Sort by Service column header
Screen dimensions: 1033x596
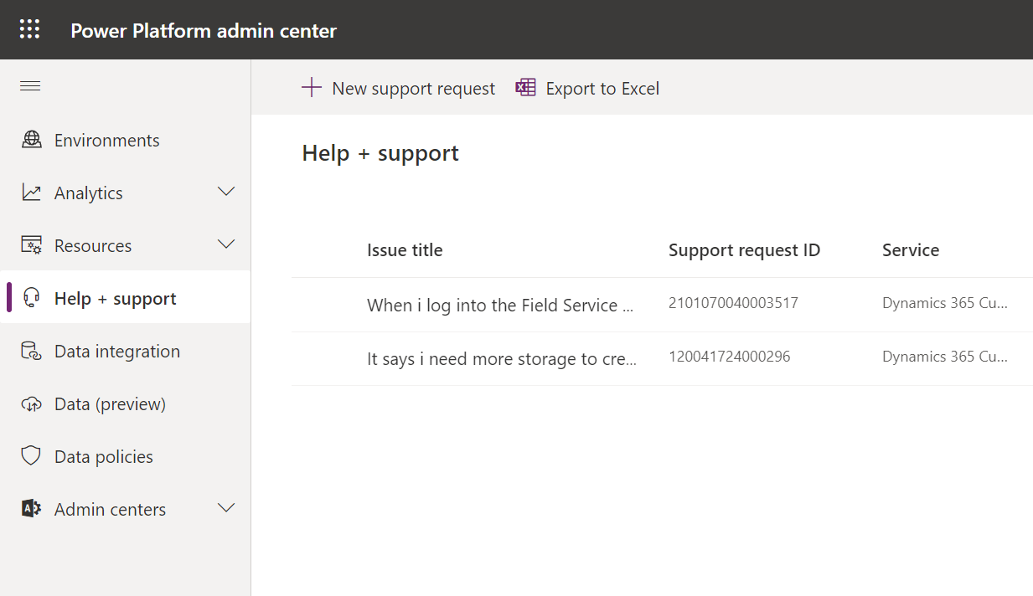pyautogui.click(x=911, y=250)
